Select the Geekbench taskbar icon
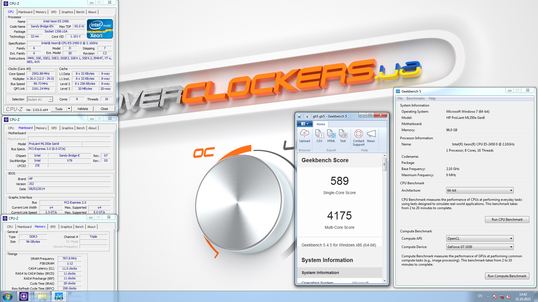This screenshot has height=302, width=538. pyautogui.click(x=59, y=296)
